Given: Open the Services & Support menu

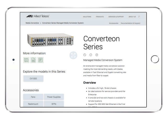Looking at the screenshot, I should [x=115, y=17].
